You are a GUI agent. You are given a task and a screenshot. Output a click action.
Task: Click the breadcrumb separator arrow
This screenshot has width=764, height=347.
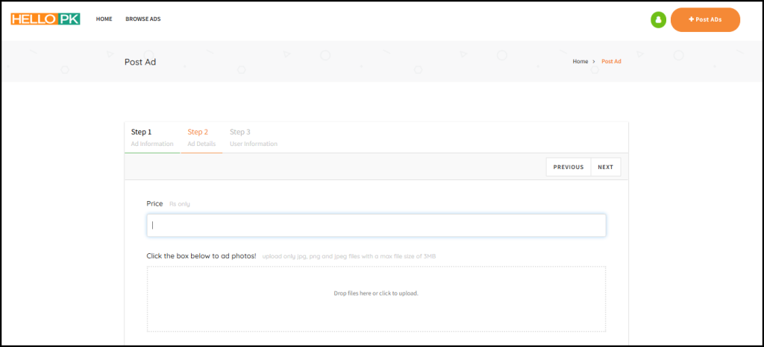(x=594, y=61)
